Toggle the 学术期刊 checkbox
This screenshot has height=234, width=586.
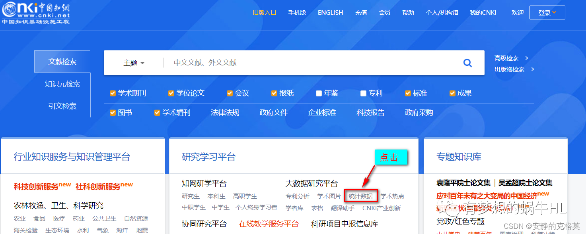113,94
